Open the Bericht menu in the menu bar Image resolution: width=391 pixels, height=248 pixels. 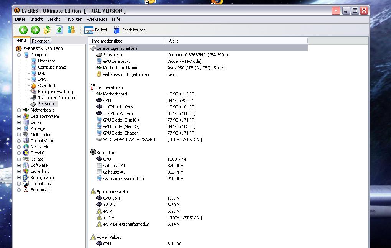pyautogui.click(x=54, y=19)
